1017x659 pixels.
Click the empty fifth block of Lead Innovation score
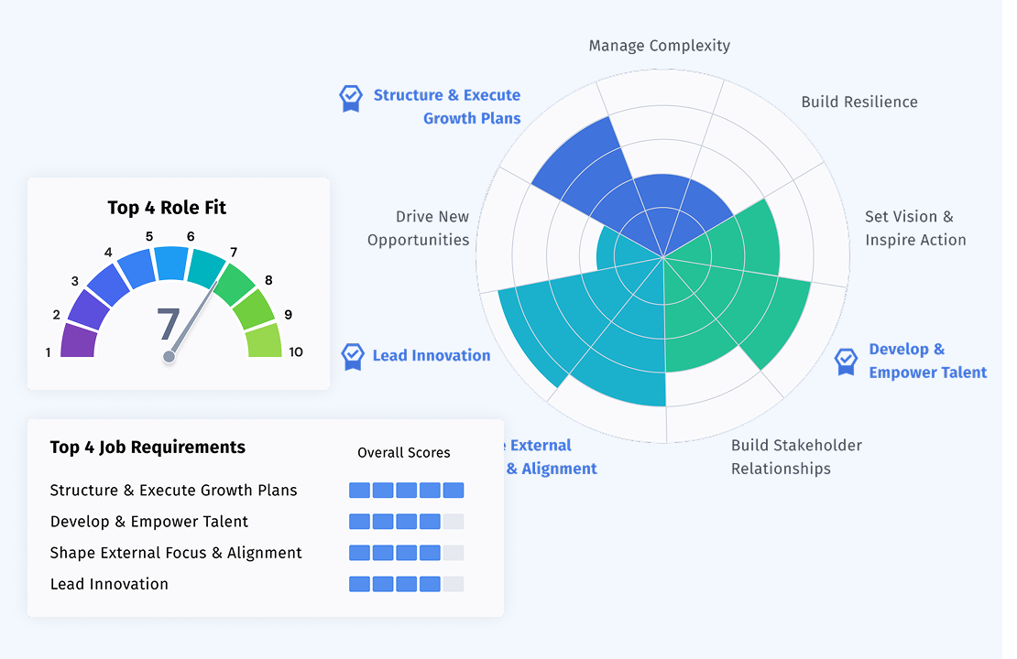point(454,585)
